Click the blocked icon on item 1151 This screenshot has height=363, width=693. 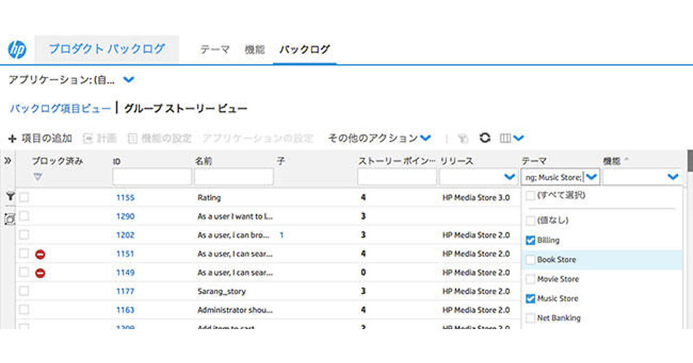pyautogui.click(x=40, y=254)
